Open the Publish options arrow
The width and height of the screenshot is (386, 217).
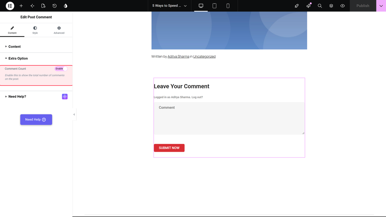pyautogui.click(x=381, y=6)
